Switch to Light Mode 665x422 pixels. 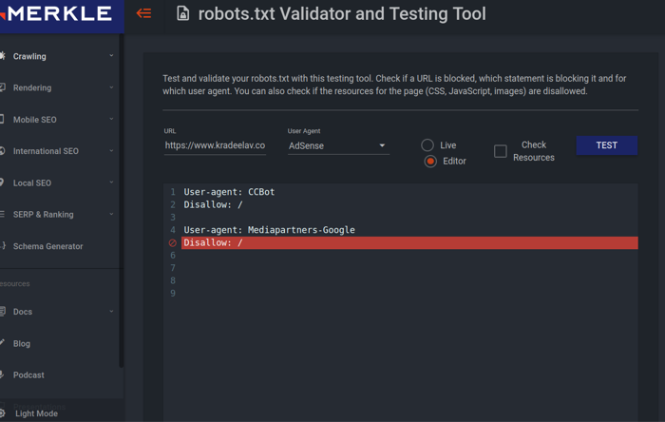[36, 413]
